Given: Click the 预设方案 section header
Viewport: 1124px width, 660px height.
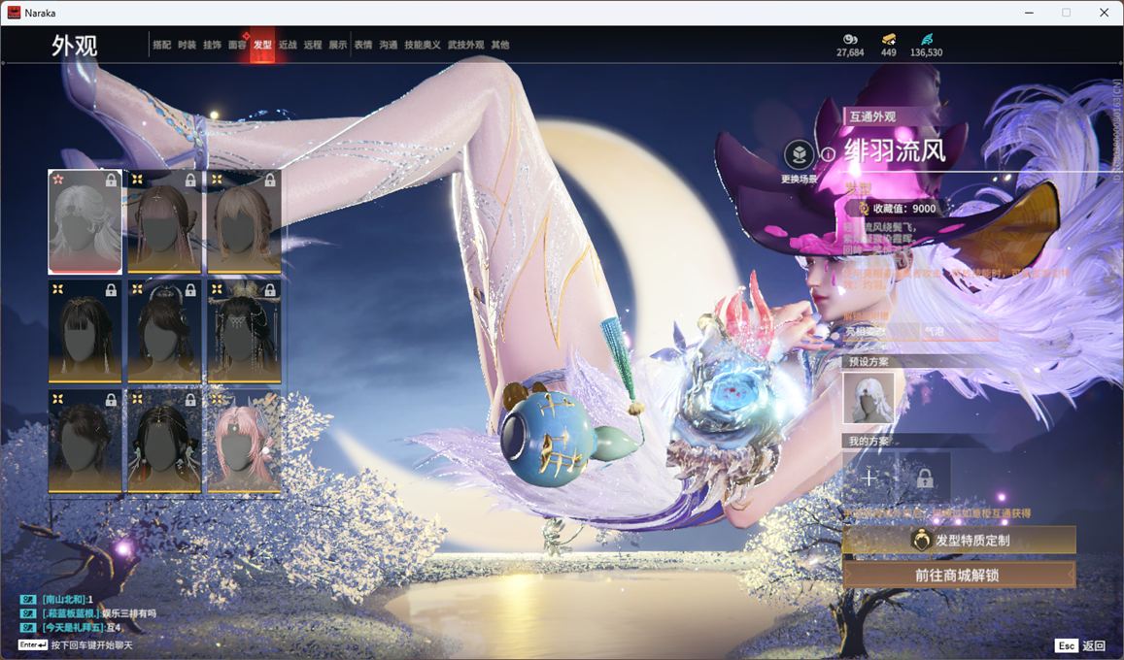Looking at the screenshot, I should point(869,361).
